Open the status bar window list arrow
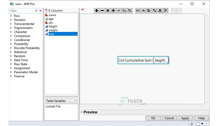The width and height of the screenshot is (218, 126). [x=202, y=124]
